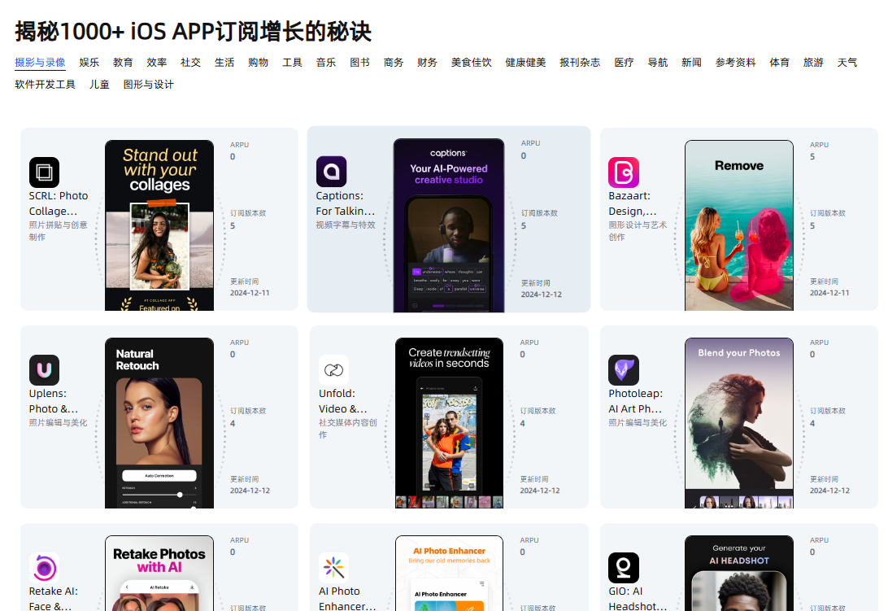888x611 pixels.
Task: Select the 图形与设计 category tab
Action: (148, 85)
